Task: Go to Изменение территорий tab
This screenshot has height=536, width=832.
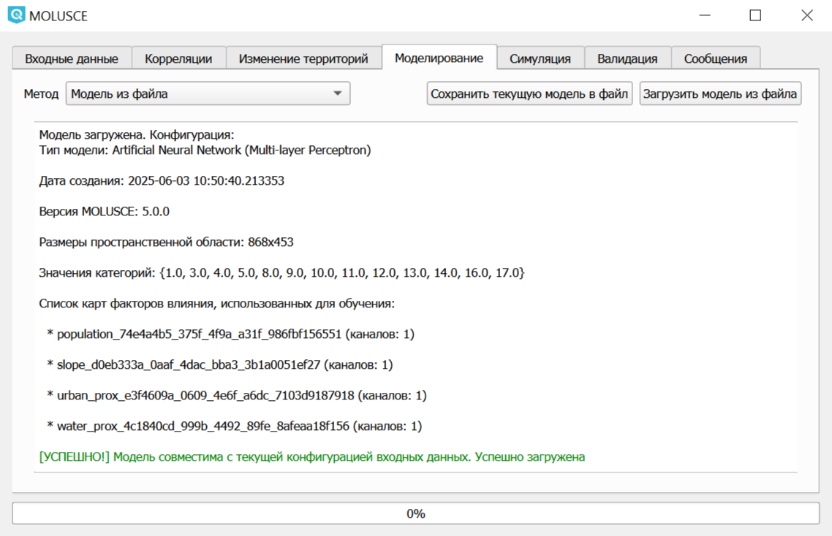Action: pos(303,58)
